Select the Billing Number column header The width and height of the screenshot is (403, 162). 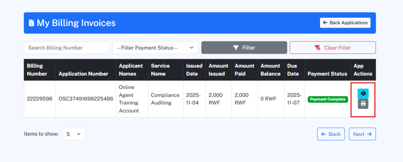pos(37,70)
